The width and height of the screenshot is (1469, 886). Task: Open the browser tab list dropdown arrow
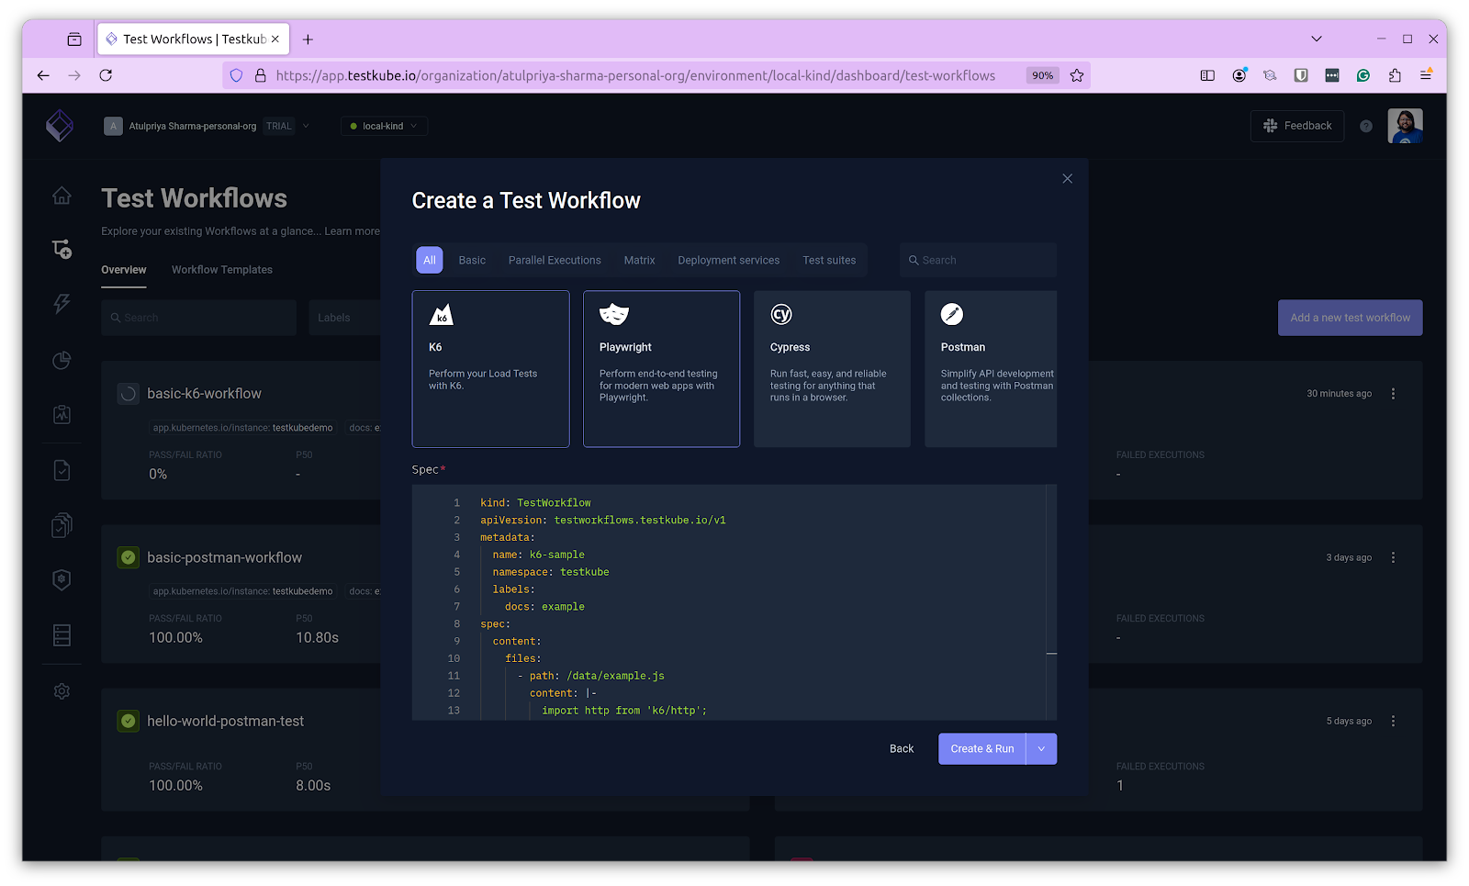pos(1316,39)
